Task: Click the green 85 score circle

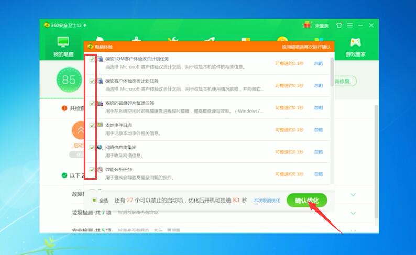Action: click(x=69, y=80)
